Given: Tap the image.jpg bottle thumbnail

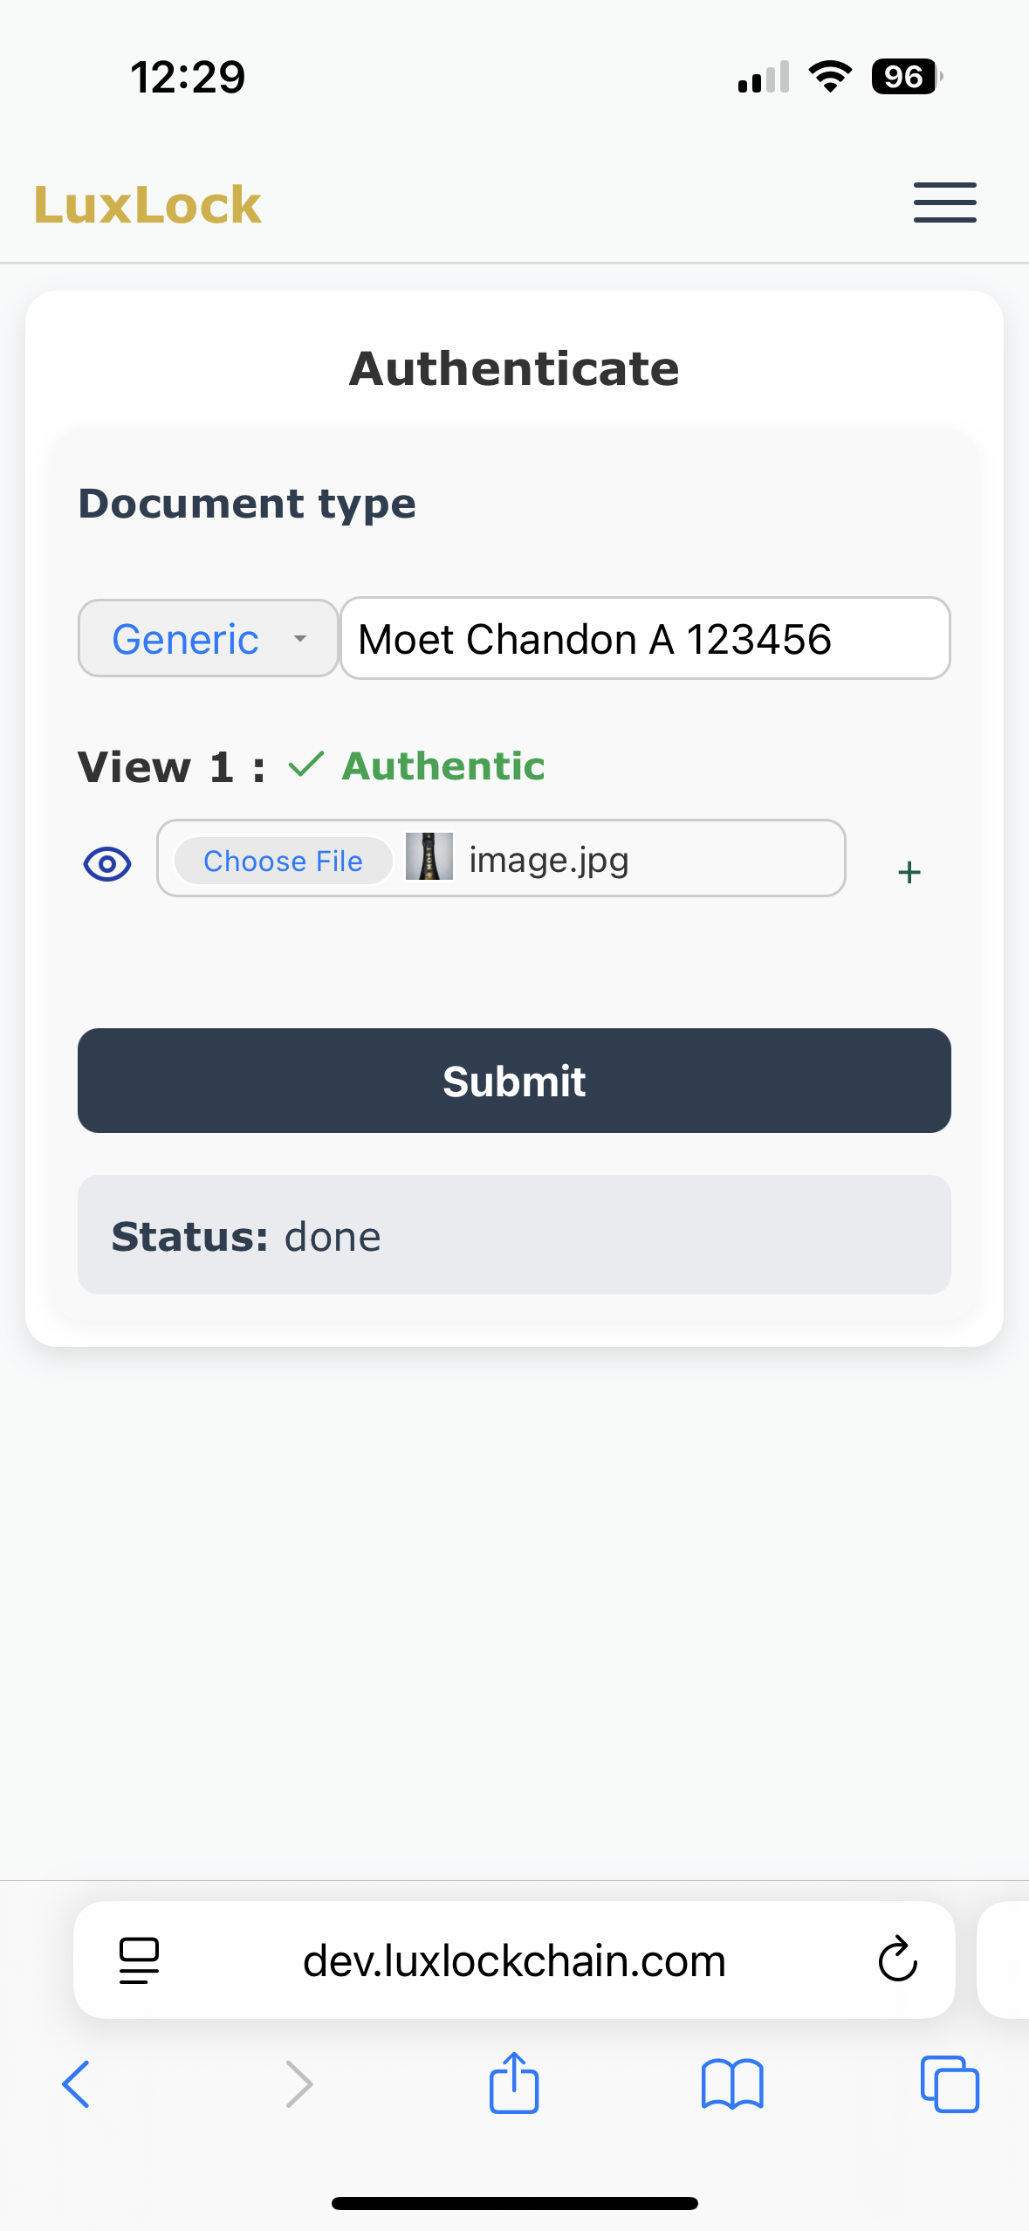Looking at the screenshot, I should (x=429, y=856).
